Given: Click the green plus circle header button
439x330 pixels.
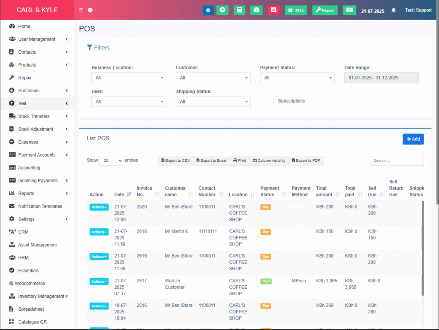Looking at the screenshot, I should point(223,10).
